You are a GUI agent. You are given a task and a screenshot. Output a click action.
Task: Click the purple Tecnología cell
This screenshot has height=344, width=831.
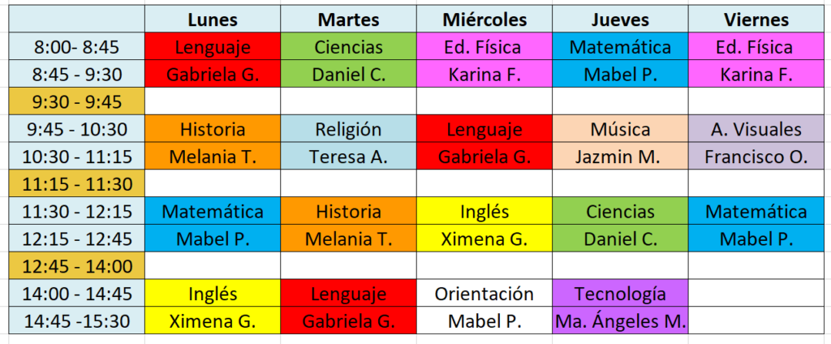point(620,293)
